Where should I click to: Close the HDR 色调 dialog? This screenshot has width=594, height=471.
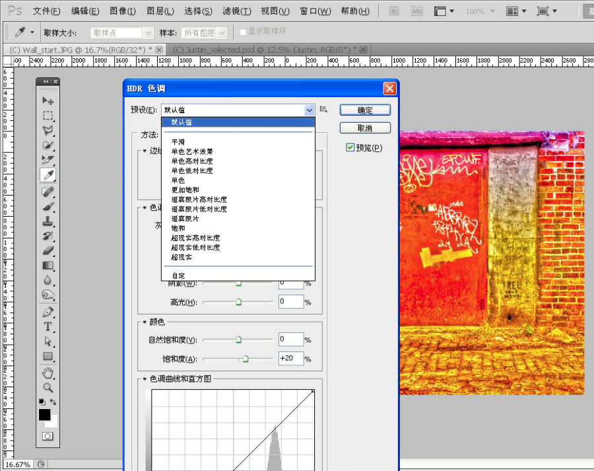[x=389, y=89]
